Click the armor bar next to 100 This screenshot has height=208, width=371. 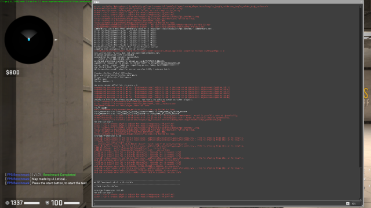tap(72, 203)
